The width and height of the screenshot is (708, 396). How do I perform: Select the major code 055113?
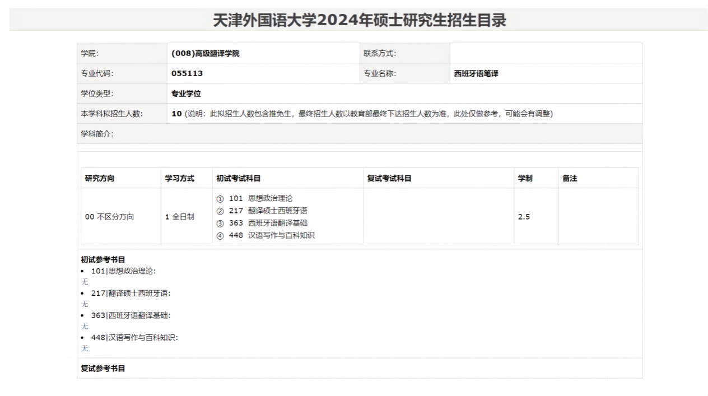click(x=187, y=73)
